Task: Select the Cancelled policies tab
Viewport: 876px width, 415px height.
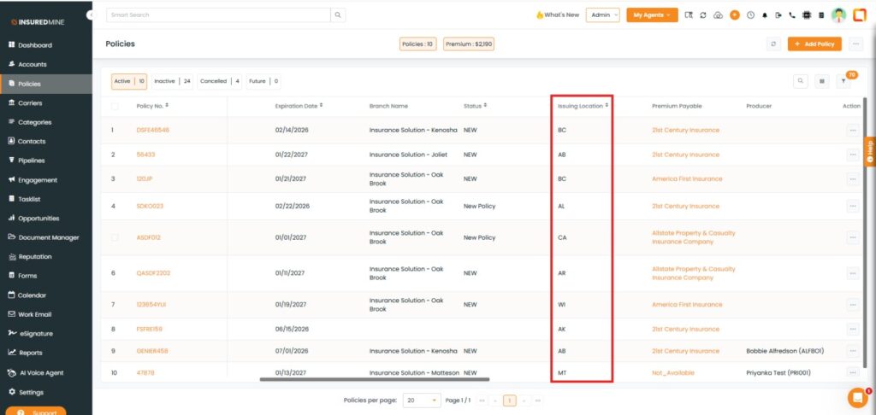Action: point(220,81)
